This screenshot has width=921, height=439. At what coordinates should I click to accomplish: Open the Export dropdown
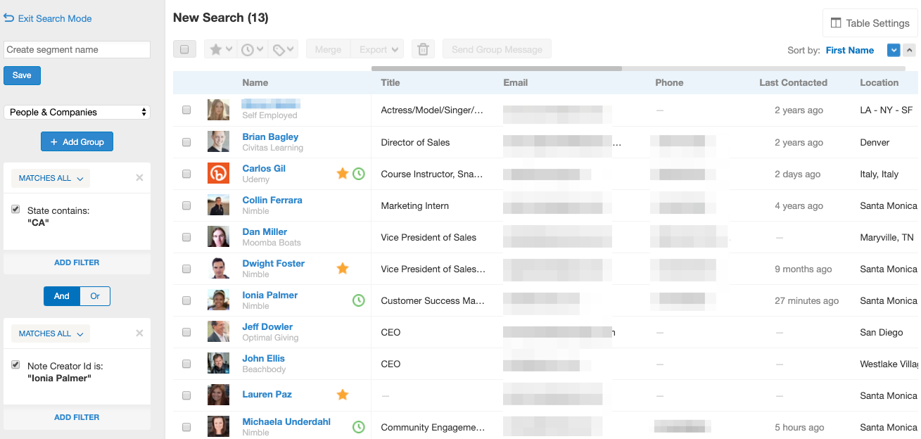(x=377, y=49)
